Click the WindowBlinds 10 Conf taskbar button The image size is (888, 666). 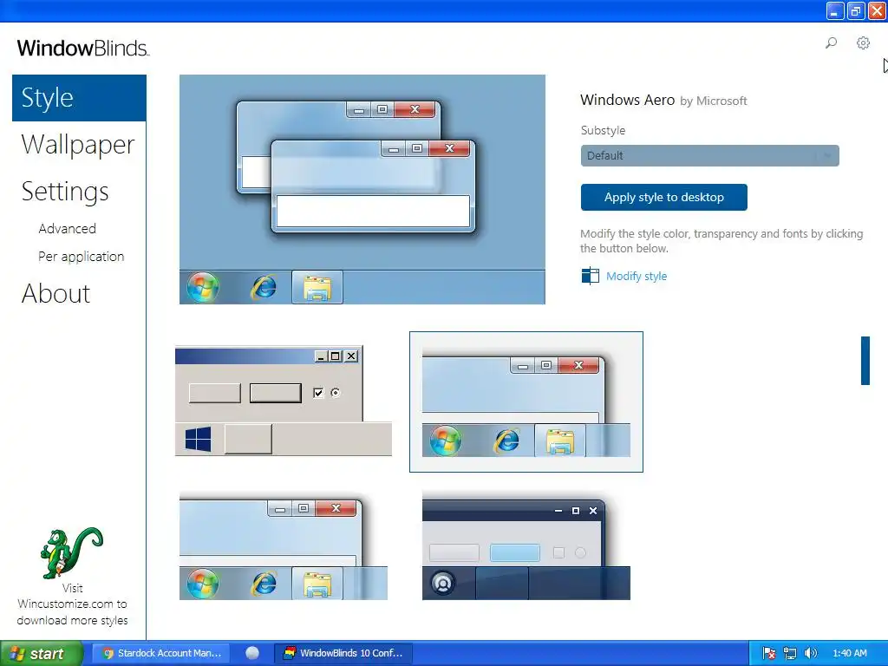(343, 653)
